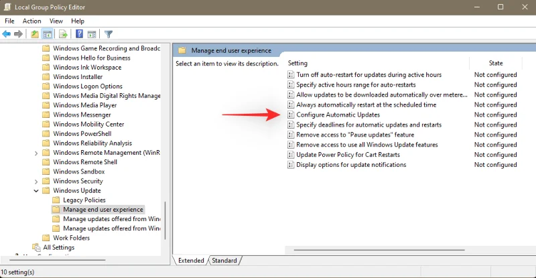Open the View menu
Screen dimensions: 536x278
tap(56, 21)
